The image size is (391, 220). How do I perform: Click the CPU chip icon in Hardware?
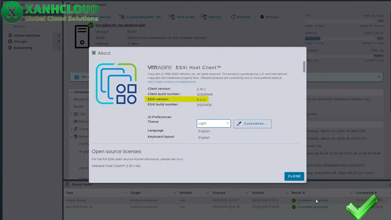pos(76,114)
